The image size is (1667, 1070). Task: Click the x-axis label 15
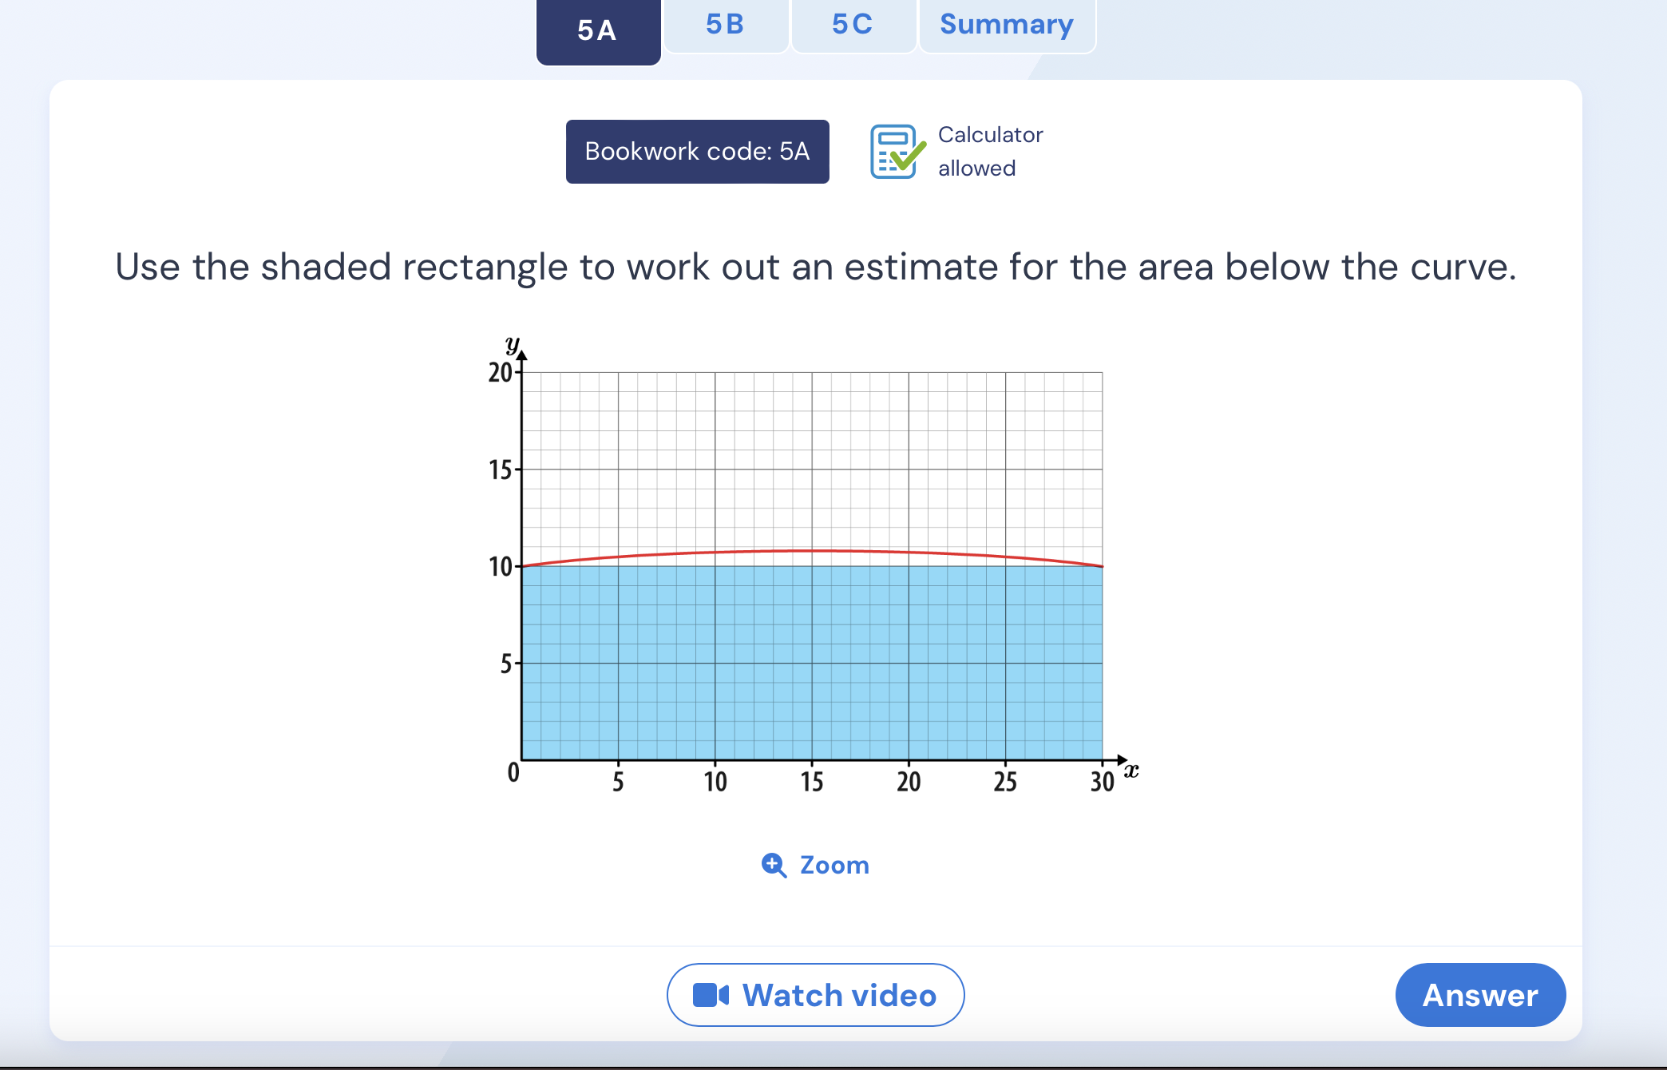click(x=811, y=782)
